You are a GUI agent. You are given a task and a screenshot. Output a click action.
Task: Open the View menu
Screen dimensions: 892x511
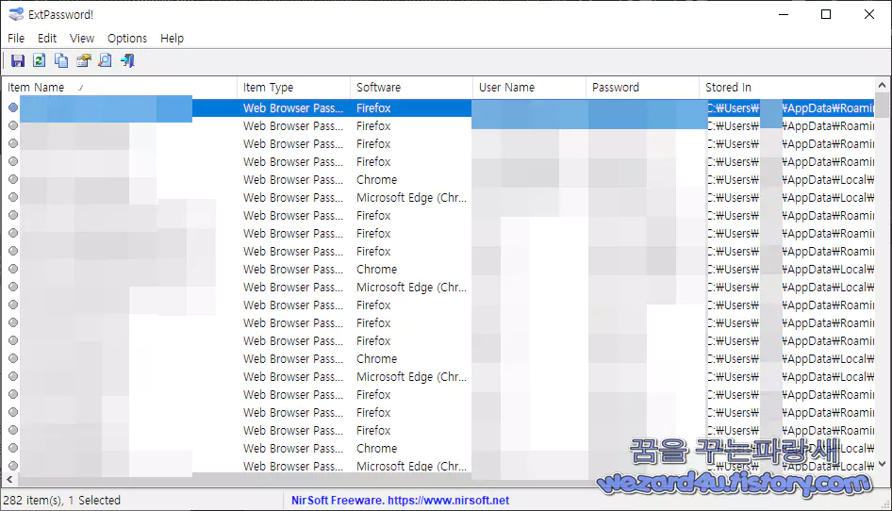[x=82, y=38]
